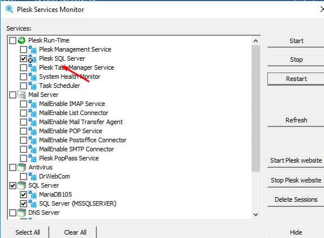324x238 pixels.
Task: Click the SQL Server group icon
Action: 22,185
